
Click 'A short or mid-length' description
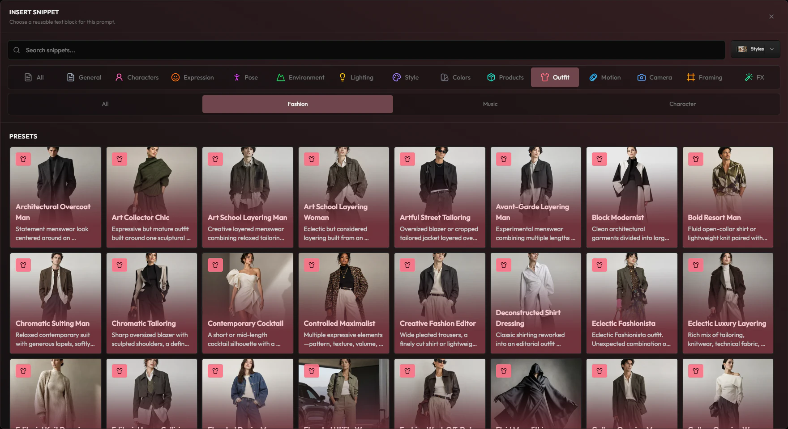click(237, 335)
